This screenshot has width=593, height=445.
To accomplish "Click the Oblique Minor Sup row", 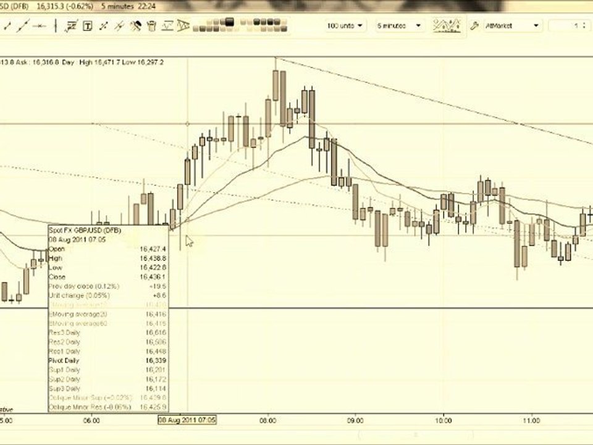I will click(x=107, y=398).
